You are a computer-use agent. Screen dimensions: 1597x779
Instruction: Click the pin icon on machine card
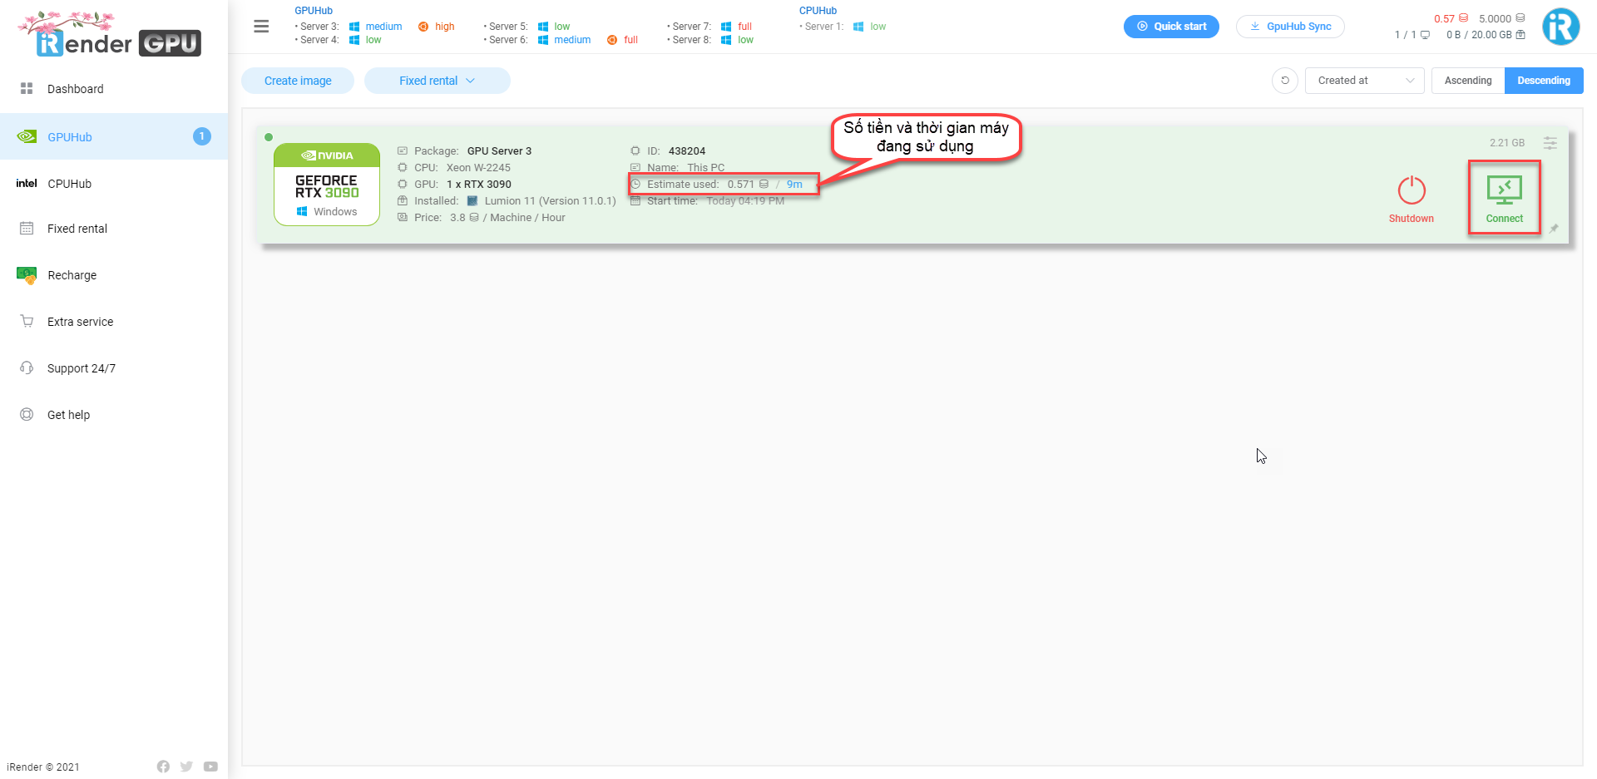[1554, 229]
